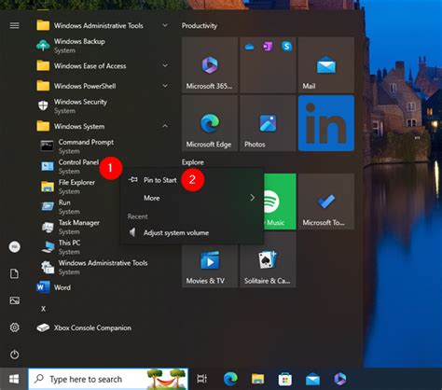Open the Microsoft Edge tile

coord(210,123)
